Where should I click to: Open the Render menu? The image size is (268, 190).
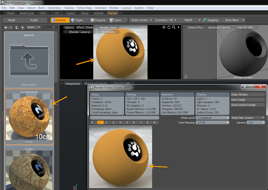point(114,8)
